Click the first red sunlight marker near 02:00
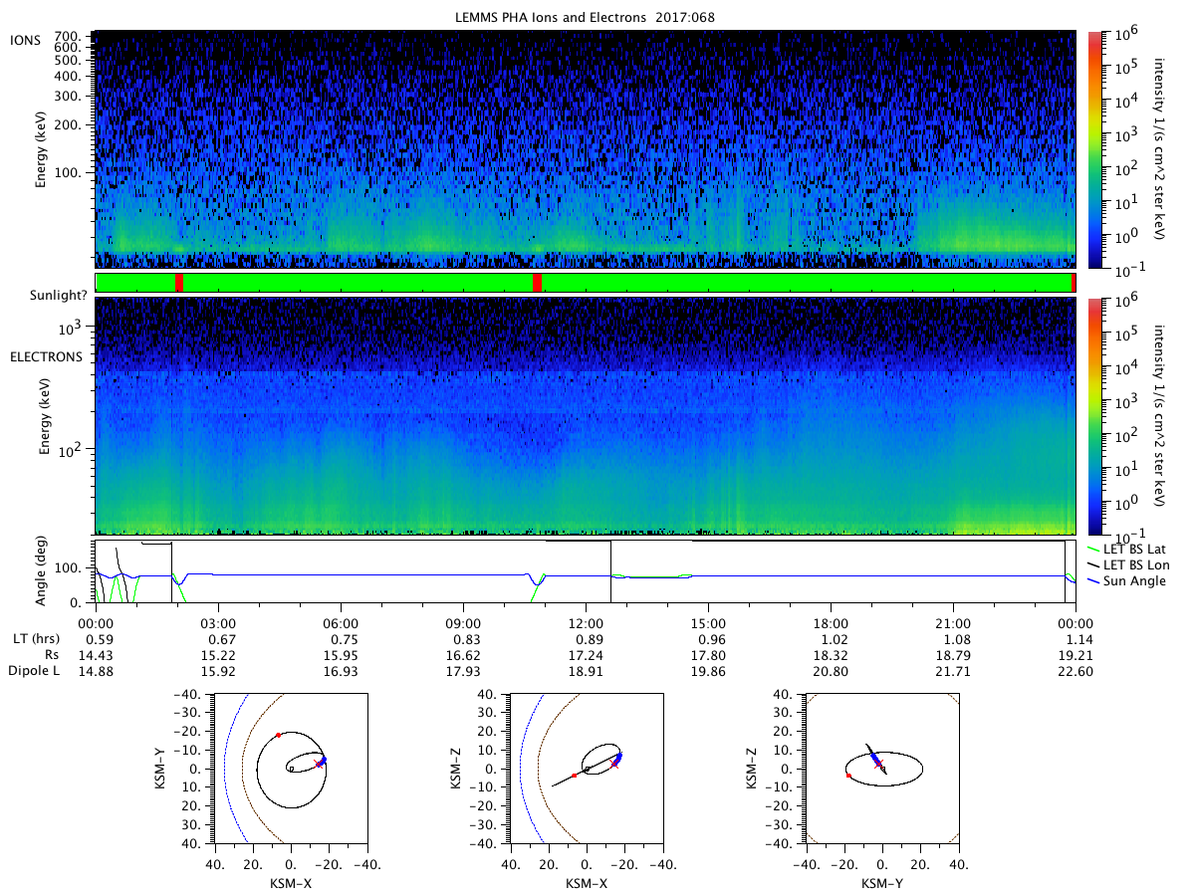Screen dimensions: 1195x896 [x=179, y=283]
